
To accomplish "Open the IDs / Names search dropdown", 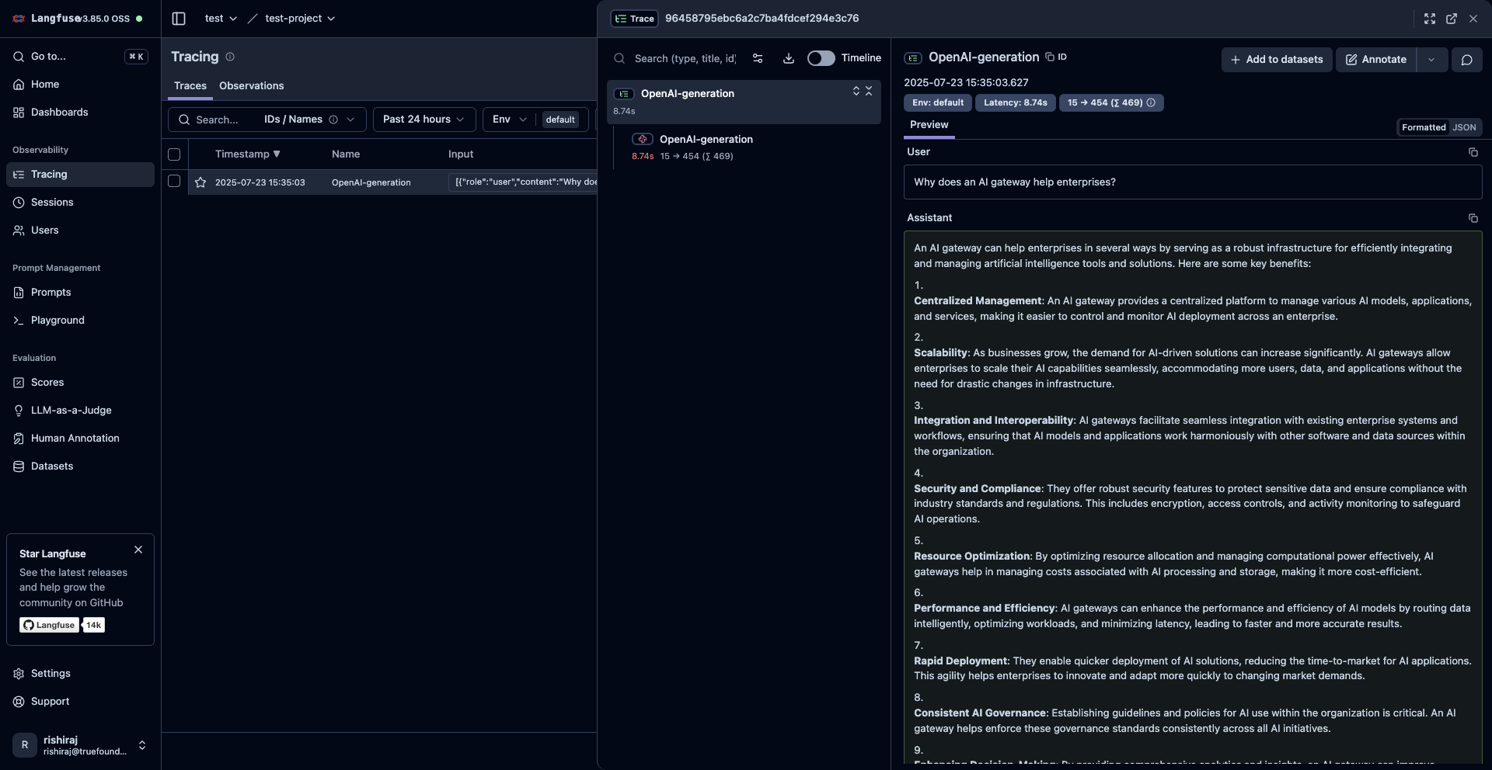I will [309, 120].
